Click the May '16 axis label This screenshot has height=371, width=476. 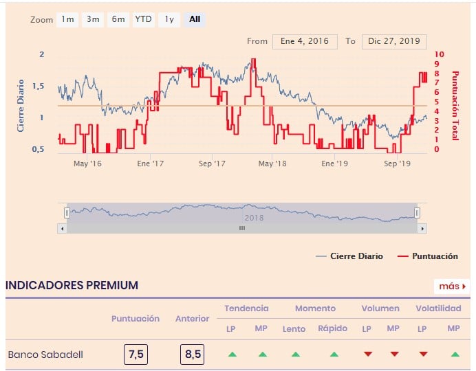click(87, 164)
